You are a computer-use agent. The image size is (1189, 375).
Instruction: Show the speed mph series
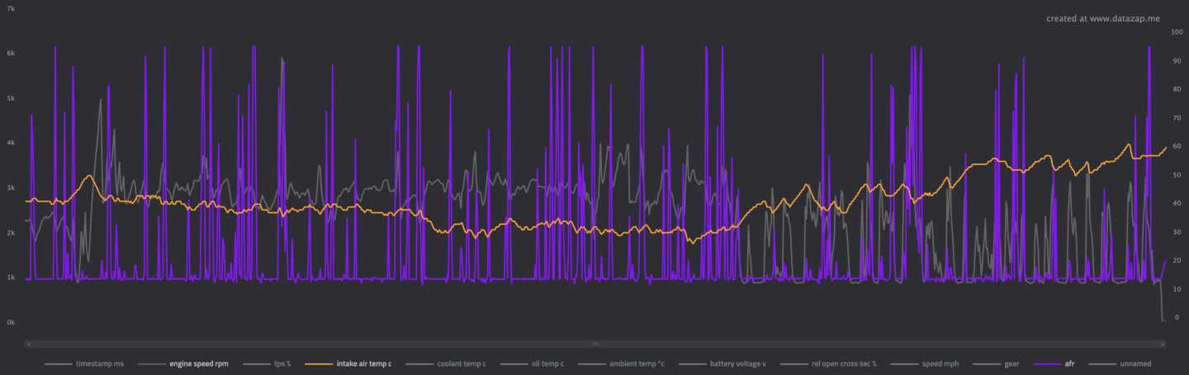click(925, 363)
